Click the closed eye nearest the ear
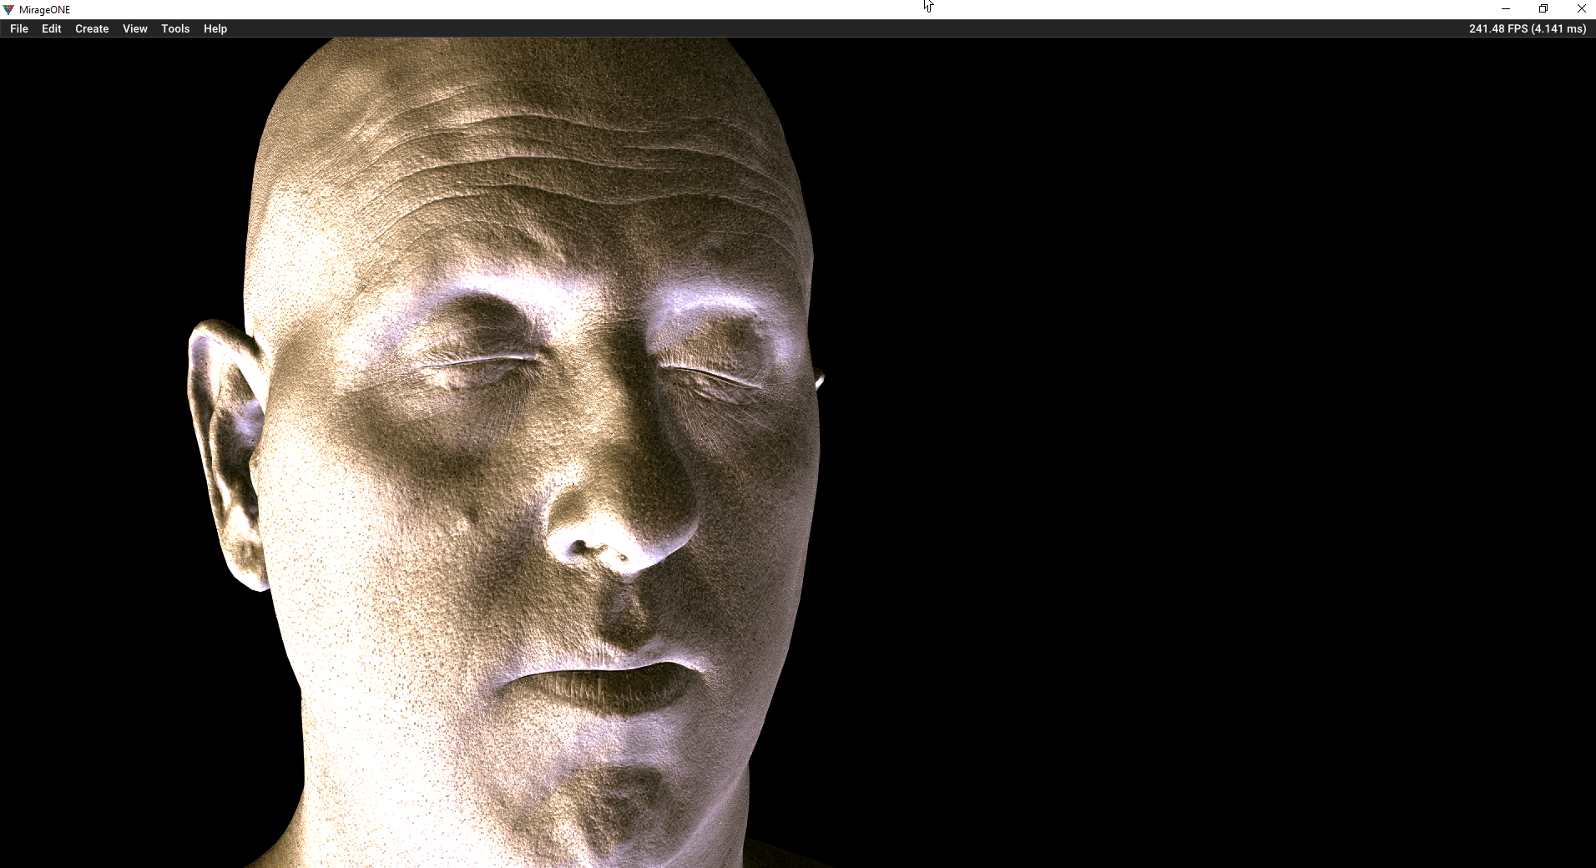Screen dimensions: 1596x868 point(476,366)
